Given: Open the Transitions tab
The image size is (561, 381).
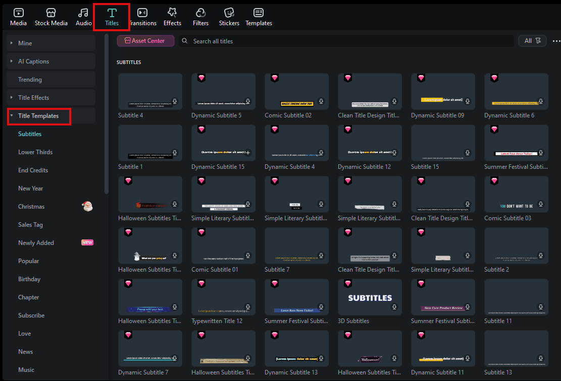Looking at the screenshot, I should pyautogui.click(x=142, y=17).
